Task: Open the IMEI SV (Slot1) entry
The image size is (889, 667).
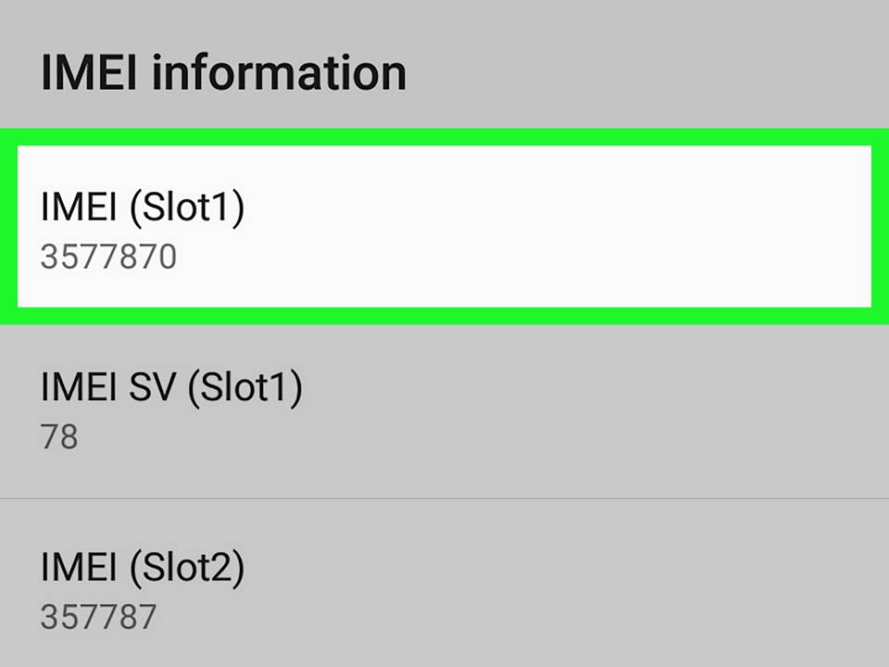Action: [x=444, y=411]
